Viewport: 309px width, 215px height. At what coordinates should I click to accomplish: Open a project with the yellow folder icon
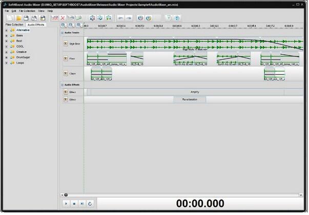[x=18, y=18]
